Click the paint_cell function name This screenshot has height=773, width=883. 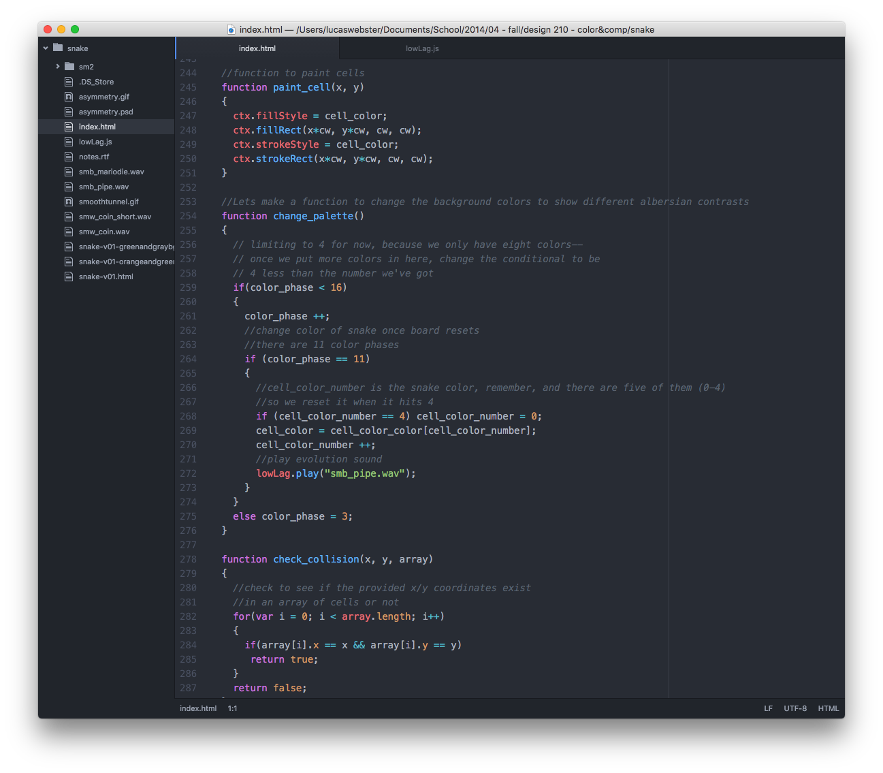302,87
